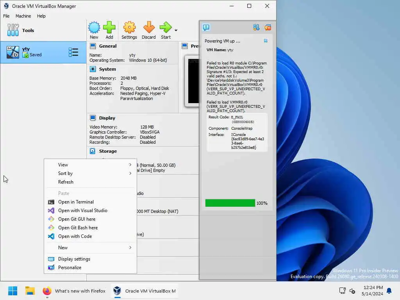Viewport: 400px width, 300px height.
Task: Click the E_FAIL result code text
Action: pos(237,117)
